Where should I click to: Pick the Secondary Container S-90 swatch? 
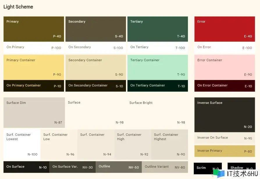pyautogui.click(x=96, y=67)
